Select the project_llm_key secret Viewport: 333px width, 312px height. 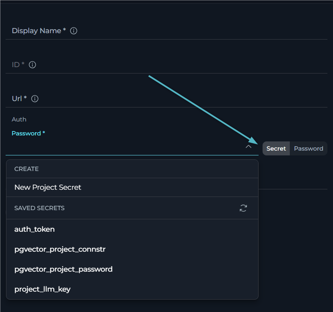[x=132, y=289]
